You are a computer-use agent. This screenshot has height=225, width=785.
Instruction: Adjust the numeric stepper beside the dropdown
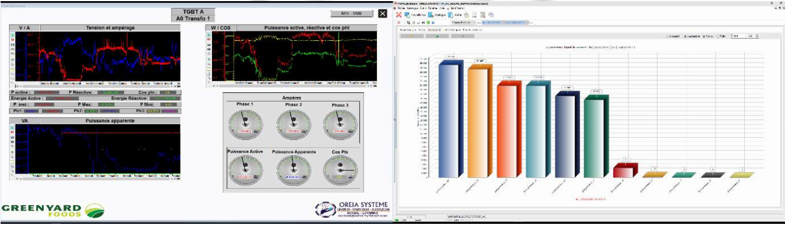(x=753, y=36)
